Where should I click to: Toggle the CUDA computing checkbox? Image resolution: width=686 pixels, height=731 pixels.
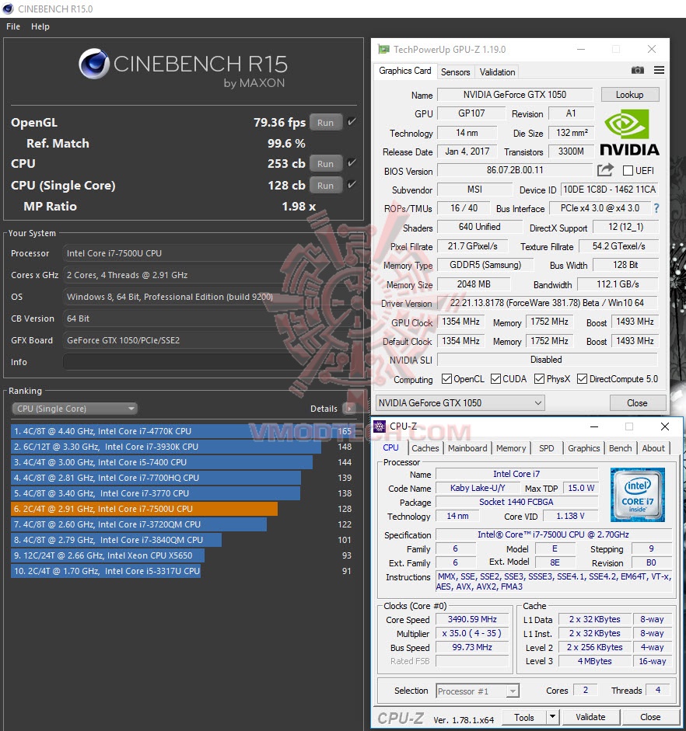[495, 378]
